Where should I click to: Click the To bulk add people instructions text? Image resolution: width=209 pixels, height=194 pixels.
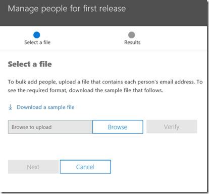pyautogui.click(x=105, y=86)
